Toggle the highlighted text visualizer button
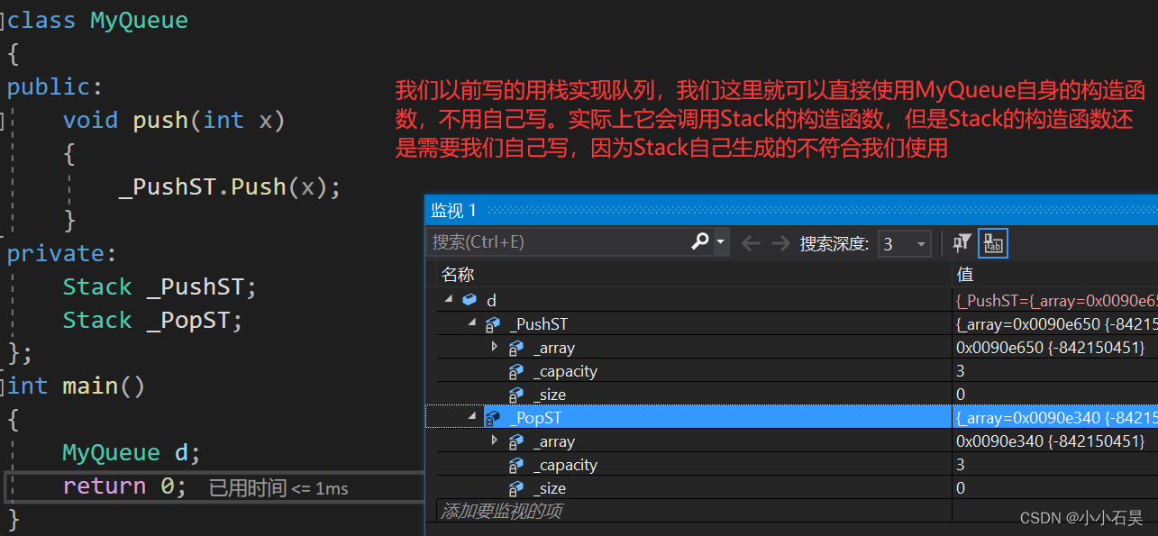 coord(992,242)
